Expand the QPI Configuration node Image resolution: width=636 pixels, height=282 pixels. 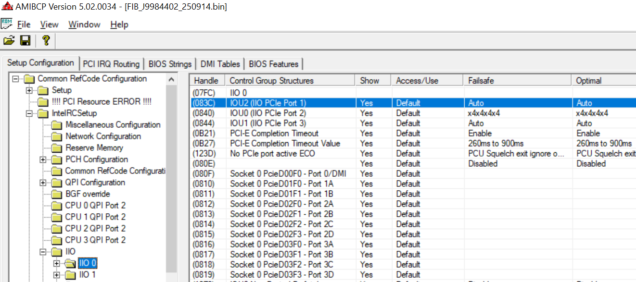tap(43, 183)
